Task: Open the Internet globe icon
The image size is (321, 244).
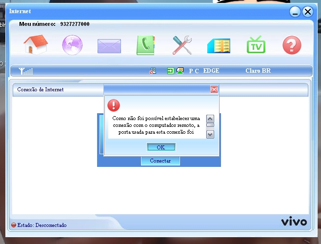Action: coord(72,45)
